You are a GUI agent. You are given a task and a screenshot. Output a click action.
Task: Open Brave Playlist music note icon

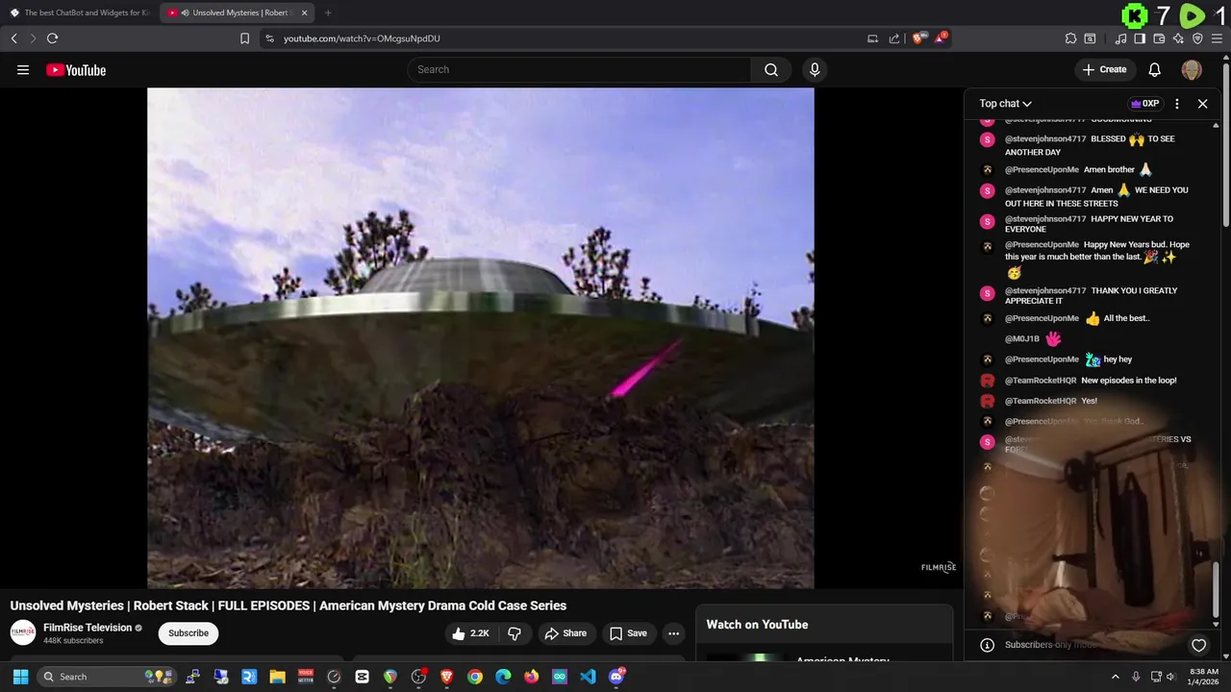[1121, 38]
